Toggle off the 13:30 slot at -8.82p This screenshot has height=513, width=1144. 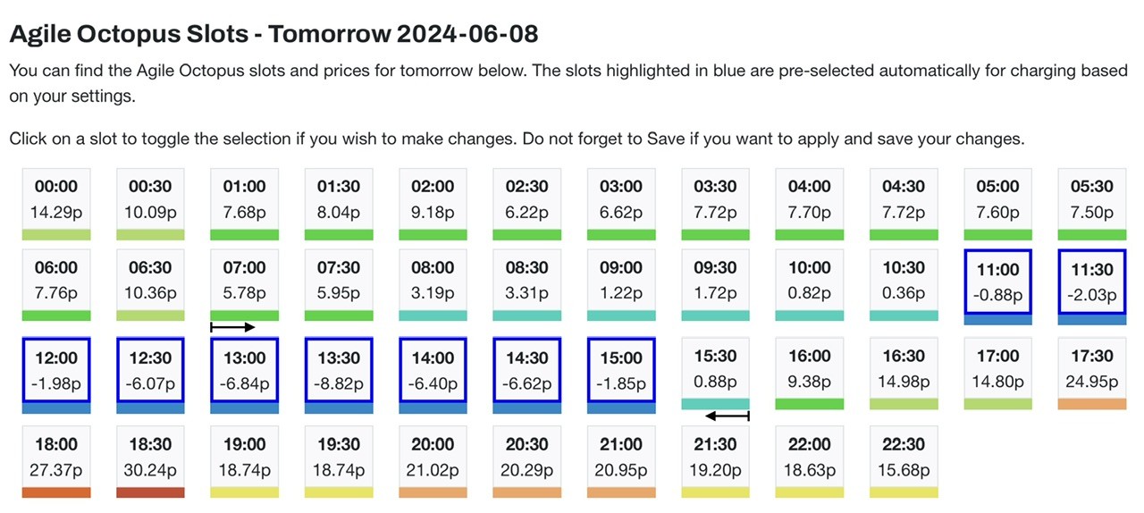[x=338, y=370]
